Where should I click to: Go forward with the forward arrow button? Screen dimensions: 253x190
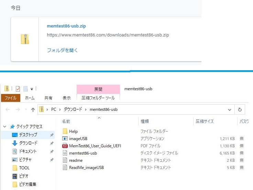pyautogui.click(x=18, y=109)
